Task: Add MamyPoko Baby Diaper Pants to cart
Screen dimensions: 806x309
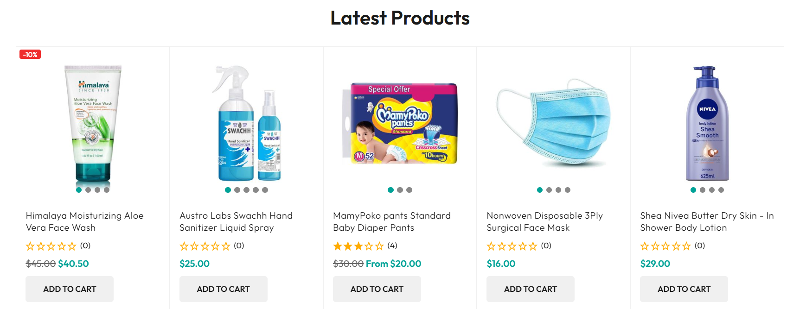Action: [377, 289]
